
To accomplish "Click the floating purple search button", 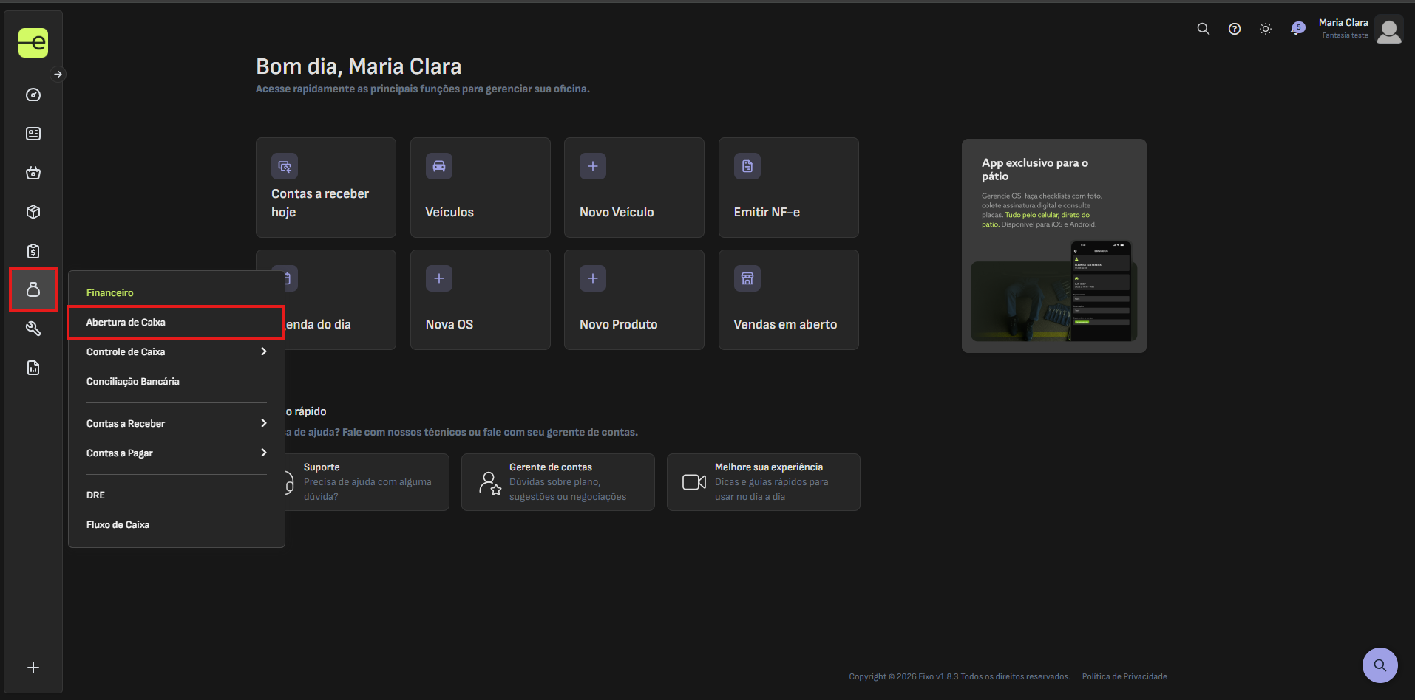I will click(x=1380, y=665).
